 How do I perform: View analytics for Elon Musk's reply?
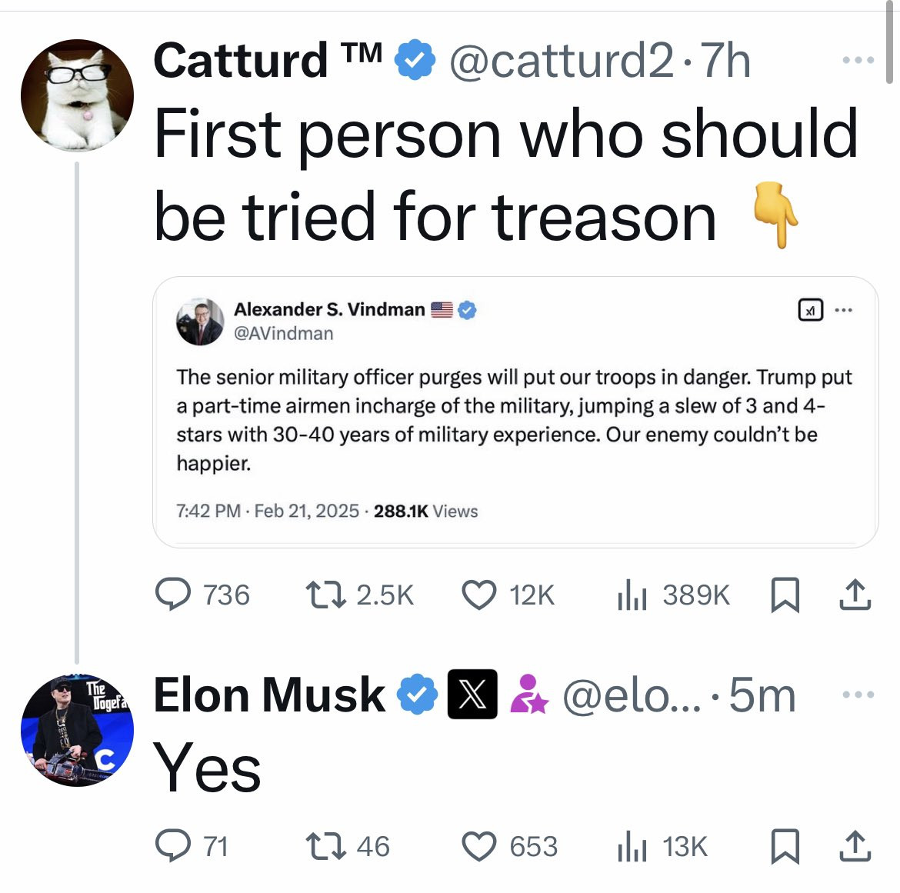click(x=632, y=846)
